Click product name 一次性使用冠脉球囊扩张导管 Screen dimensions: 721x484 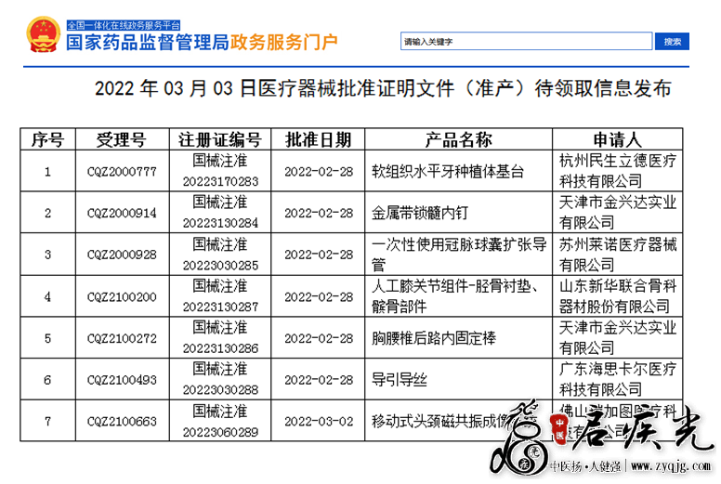tap(459, 255)
